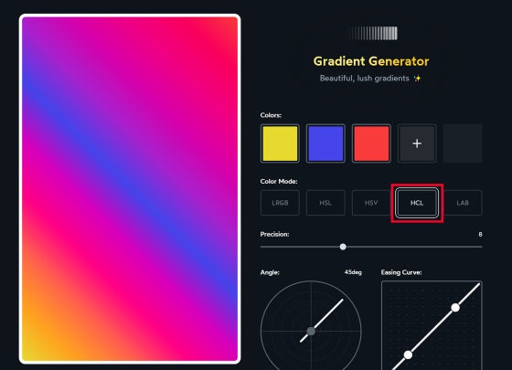Switch color mode to LRGB
This screenshot has height=370, width=512.
coord(280,203)
